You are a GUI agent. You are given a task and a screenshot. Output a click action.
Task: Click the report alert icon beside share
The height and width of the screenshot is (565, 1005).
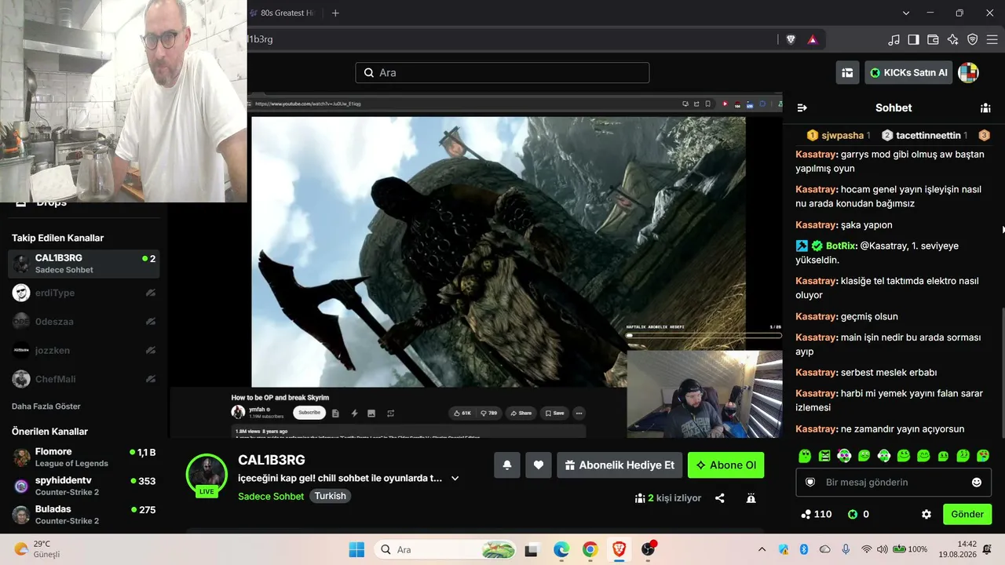pos(751,498)
